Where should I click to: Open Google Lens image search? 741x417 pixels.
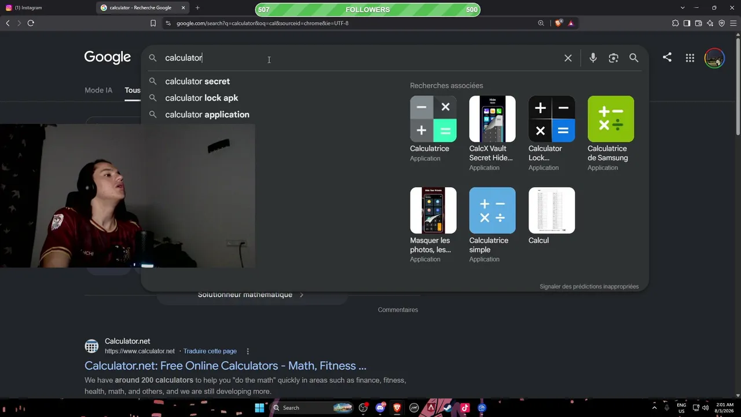click(614, 58)
